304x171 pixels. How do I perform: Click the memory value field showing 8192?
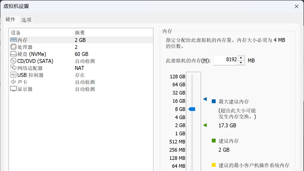[226, 60]
